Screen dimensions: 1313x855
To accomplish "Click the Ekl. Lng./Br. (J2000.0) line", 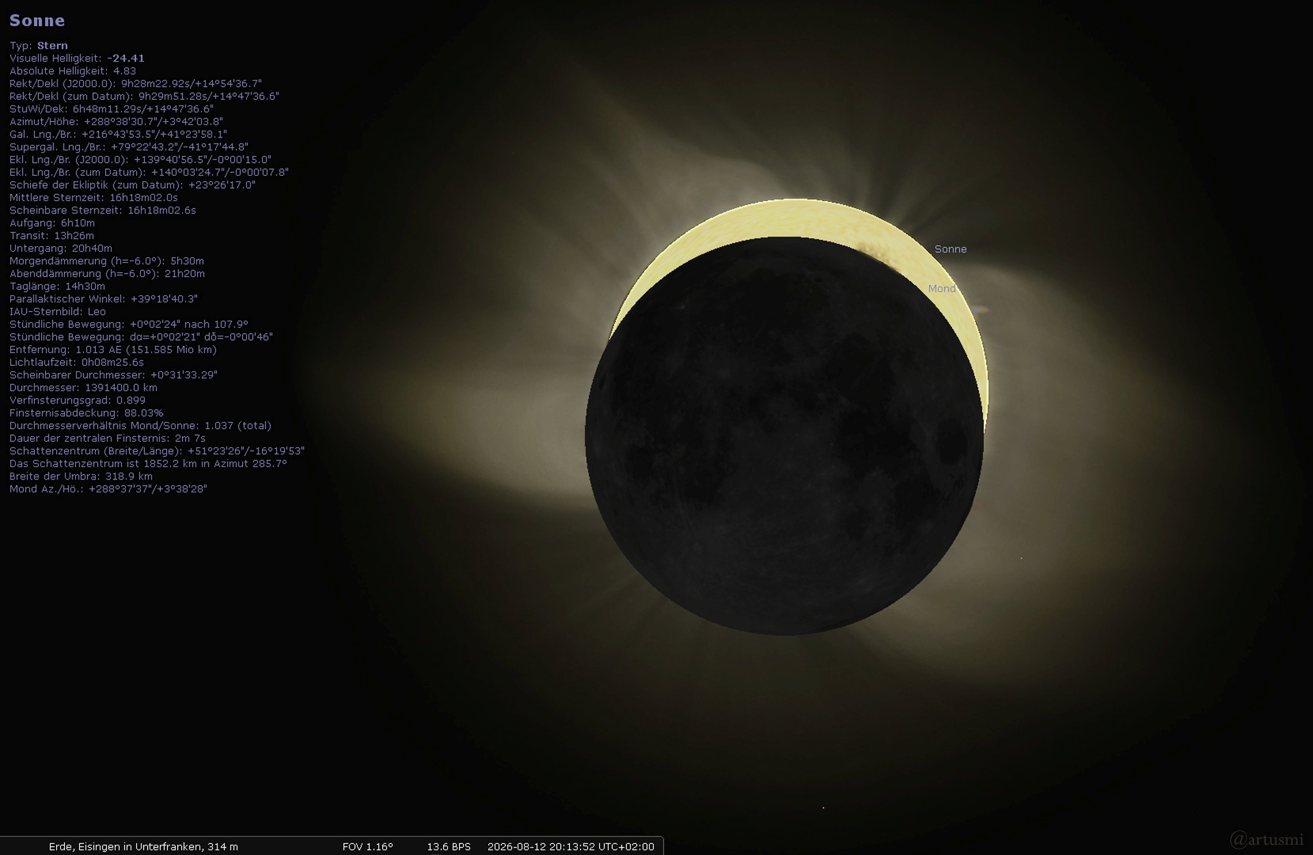I will click(x=140, y=159).
